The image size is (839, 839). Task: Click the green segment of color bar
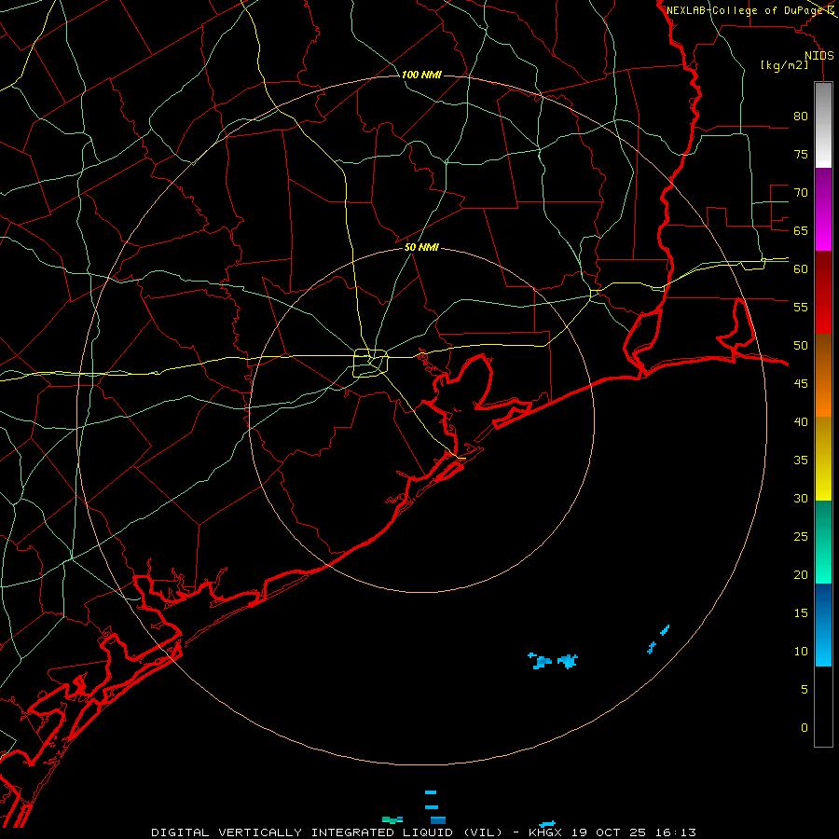tap(823, 542)
